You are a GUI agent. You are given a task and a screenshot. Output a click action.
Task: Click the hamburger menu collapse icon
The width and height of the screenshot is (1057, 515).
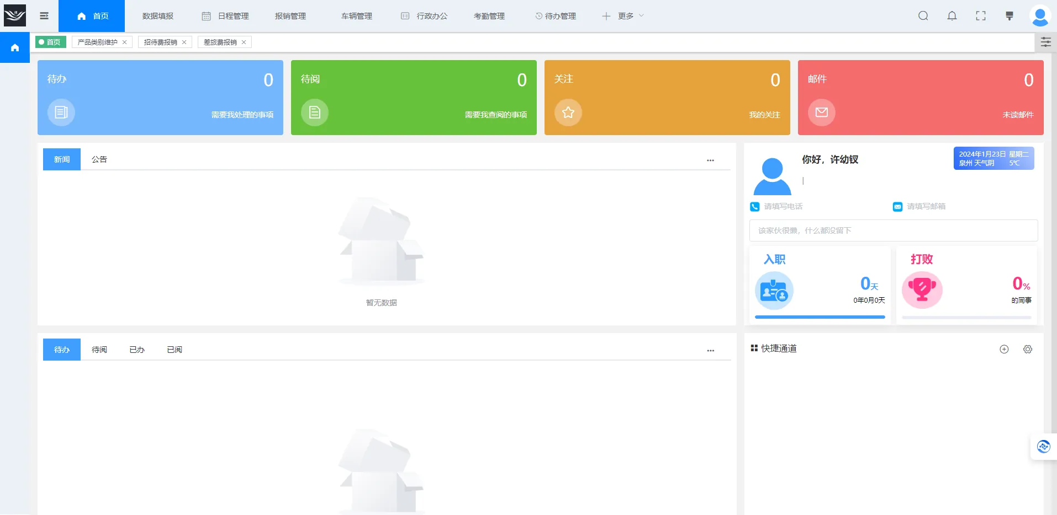(44, 16)
